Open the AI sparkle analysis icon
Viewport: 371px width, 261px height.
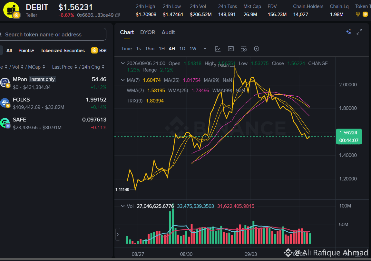pos(349,32)
